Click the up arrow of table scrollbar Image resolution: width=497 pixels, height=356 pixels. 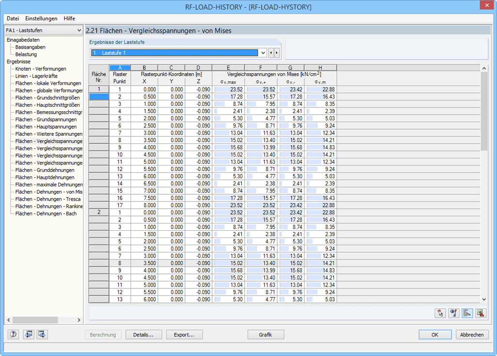point(484,68)
